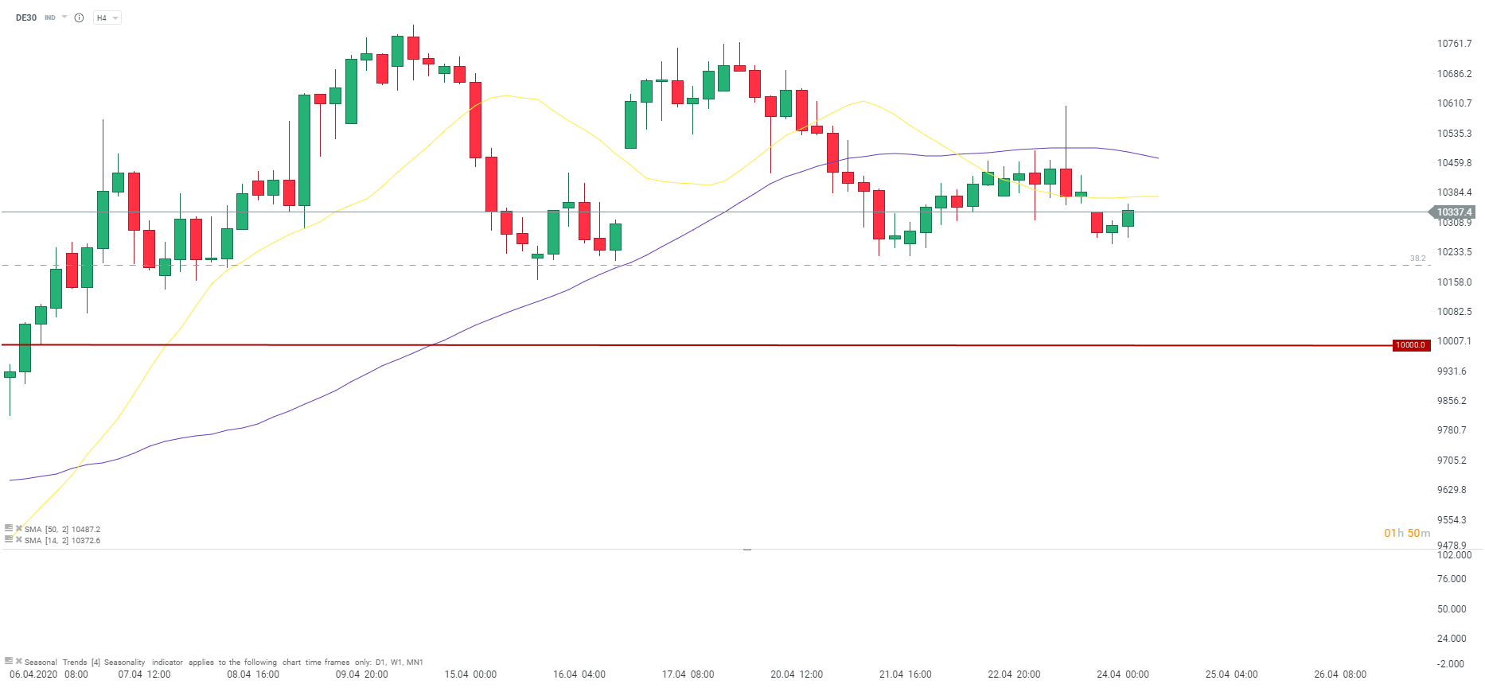Click the 10761.7 price axis label
Image resolution: width=1485 pixels, height=688 pixels.
click(1454, 44)
